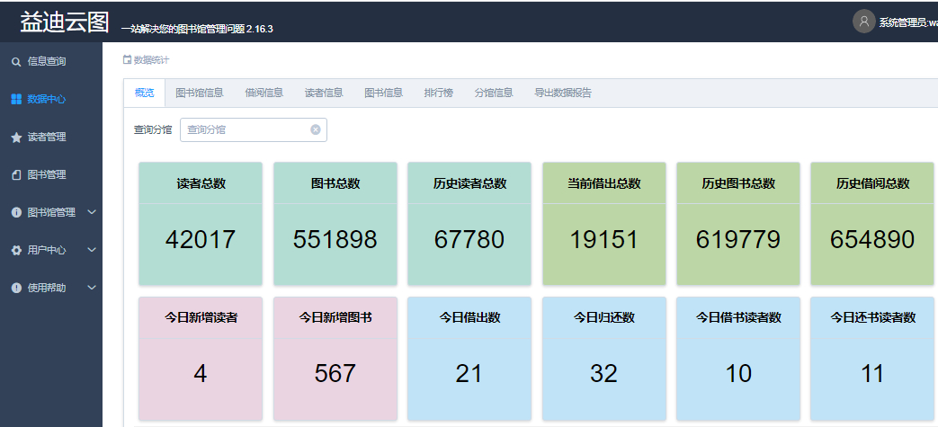Go to the 导出数据报告 tab
The height and width of the screenshot is (427, 938).
coord(563,93)
